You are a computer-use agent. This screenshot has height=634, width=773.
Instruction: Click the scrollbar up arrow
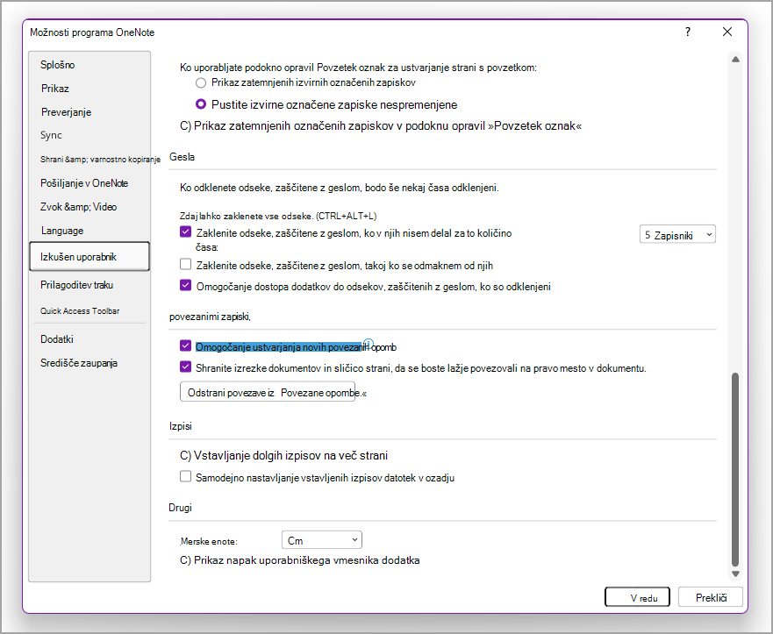click(x=735, y=59)
